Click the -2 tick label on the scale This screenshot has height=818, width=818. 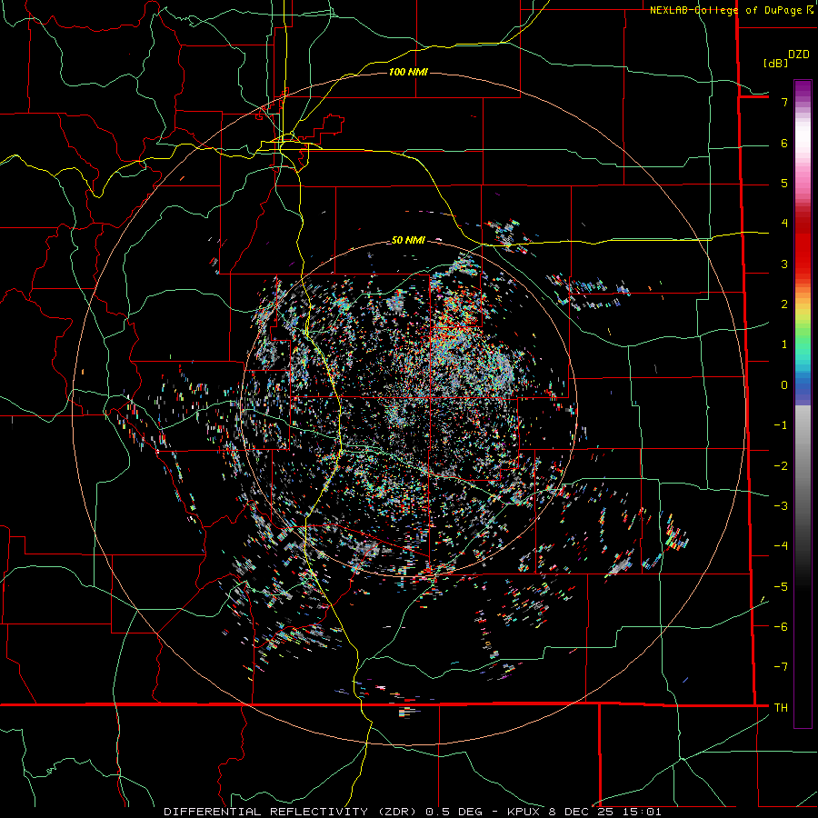[781, 466]
